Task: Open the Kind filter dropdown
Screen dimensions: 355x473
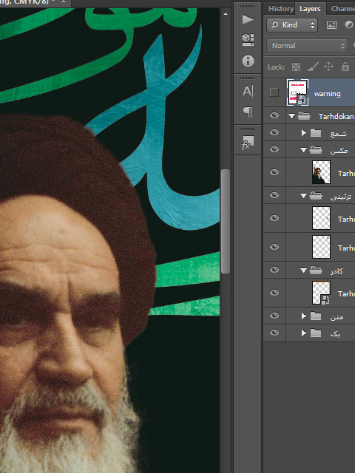Action: click(x=292, y=24)
